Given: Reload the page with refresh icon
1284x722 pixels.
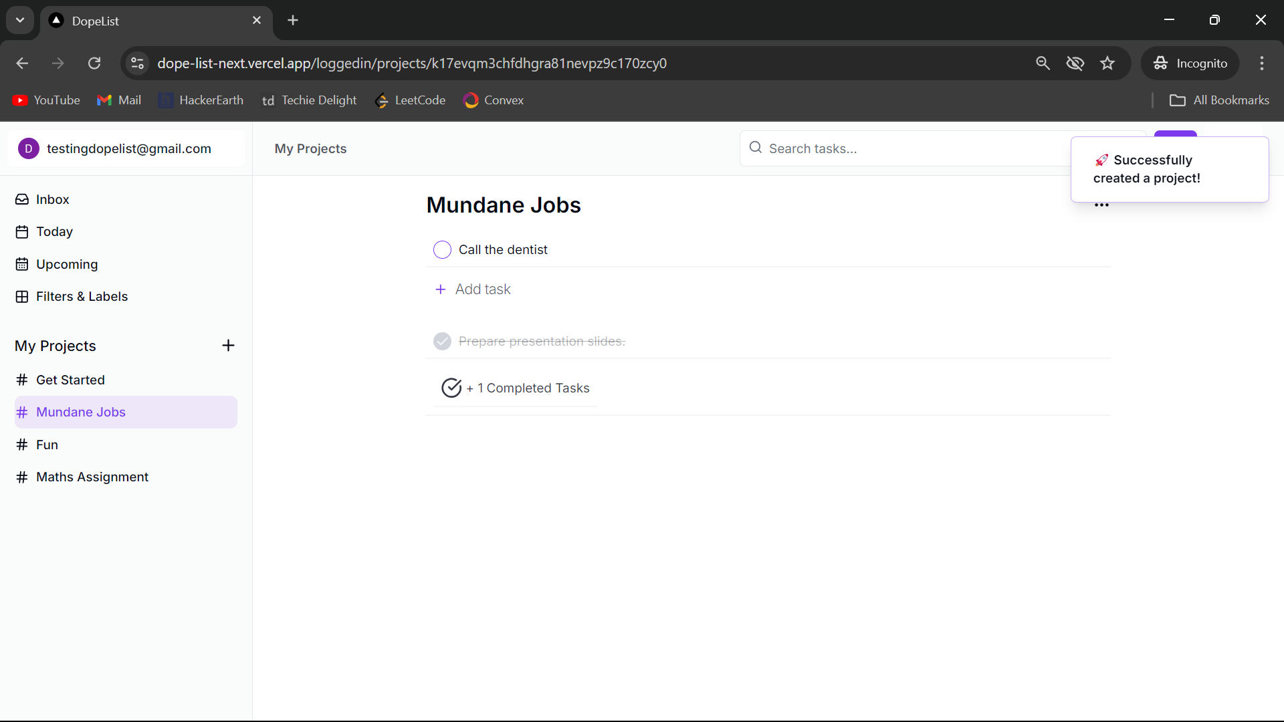Looking at the screenshot, I should (94, 63).
